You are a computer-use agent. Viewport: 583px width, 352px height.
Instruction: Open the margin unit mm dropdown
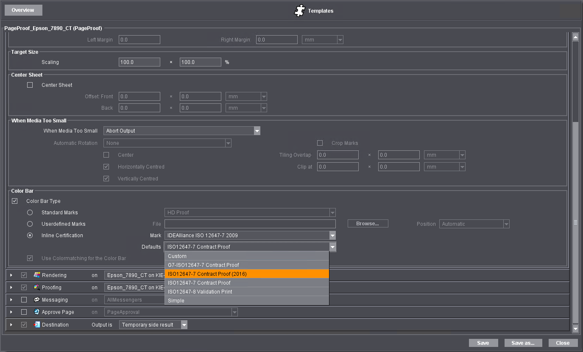(322, 40)
